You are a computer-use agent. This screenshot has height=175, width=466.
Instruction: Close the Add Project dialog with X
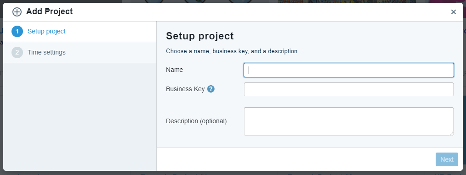pos(453,12)
